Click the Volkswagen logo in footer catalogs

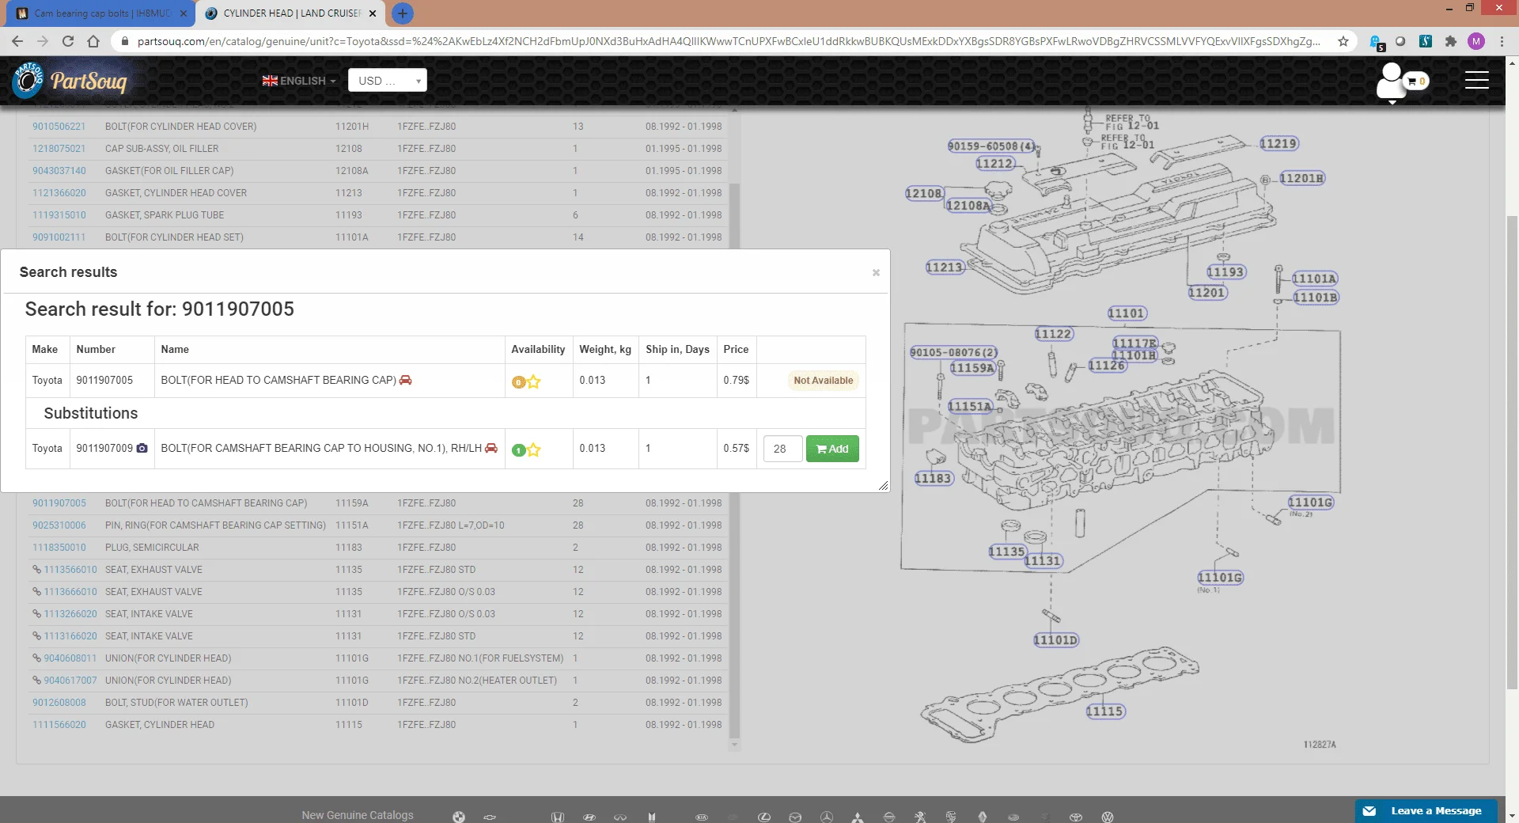1108,817
